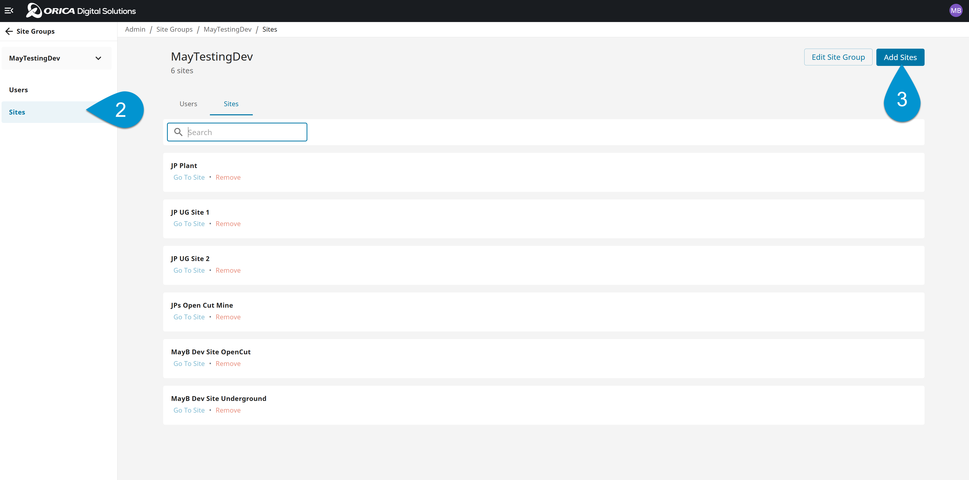
Task: Open Go To Site for MayB Dev Site OpenCut
Action: coord(189,364)
